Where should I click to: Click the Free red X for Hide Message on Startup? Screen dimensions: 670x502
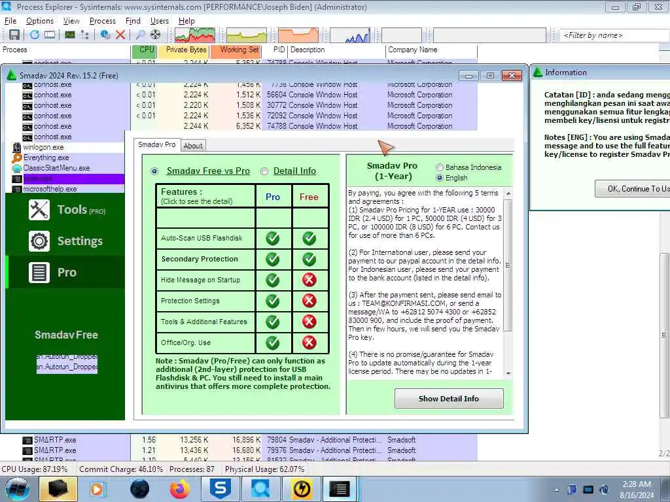(309, 280)
